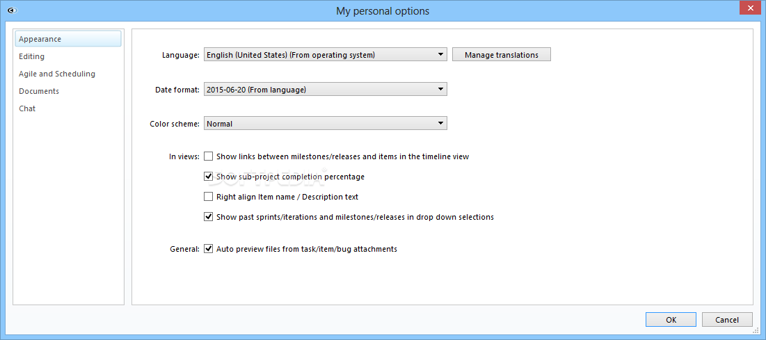The width and height of the screenshot is (766, 340).
Task: Click the Date format dropdown arrow
Action: coord(440,90)
